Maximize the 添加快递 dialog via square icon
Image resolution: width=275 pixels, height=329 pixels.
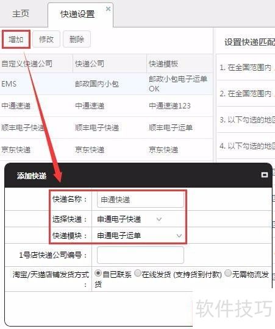tap(264, 175)
